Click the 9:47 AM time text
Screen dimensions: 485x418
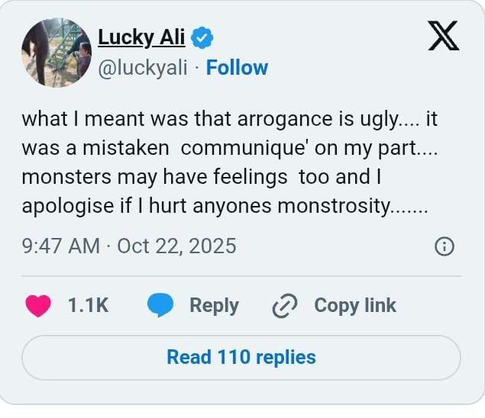[x=60, y=246]
